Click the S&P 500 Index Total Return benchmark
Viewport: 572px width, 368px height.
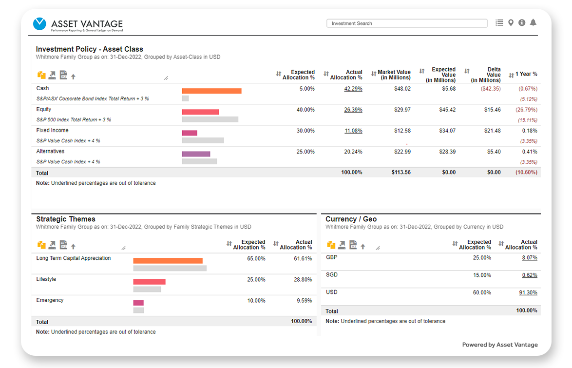pos(73,120)
